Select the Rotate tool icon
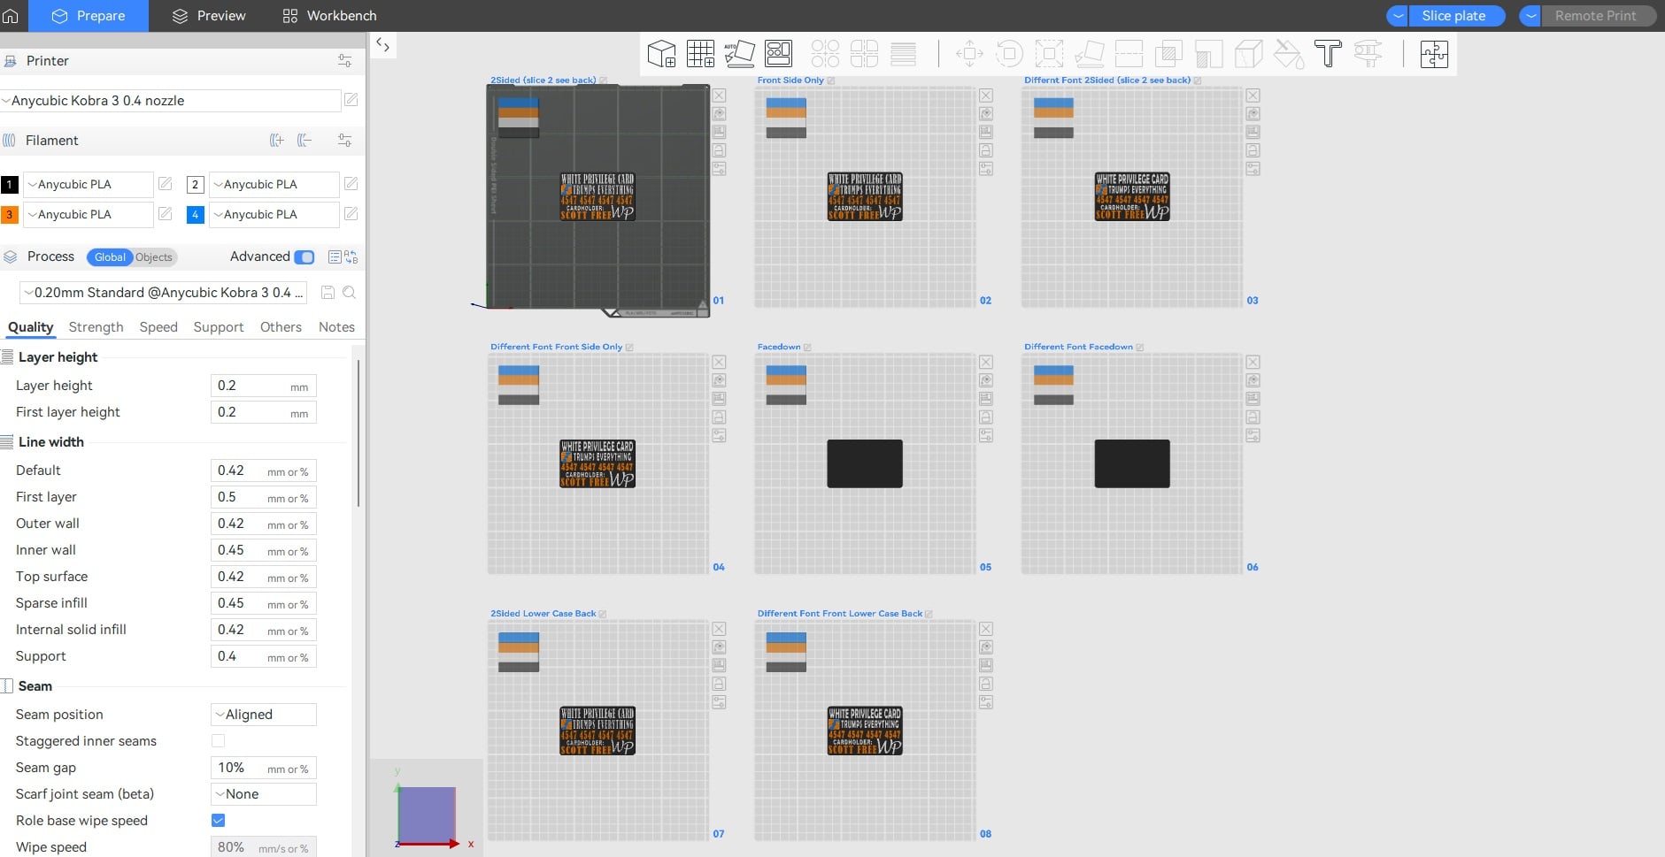Image resolution: width=1665 pixels, height=857 pixels. (x=1009, y=54)
